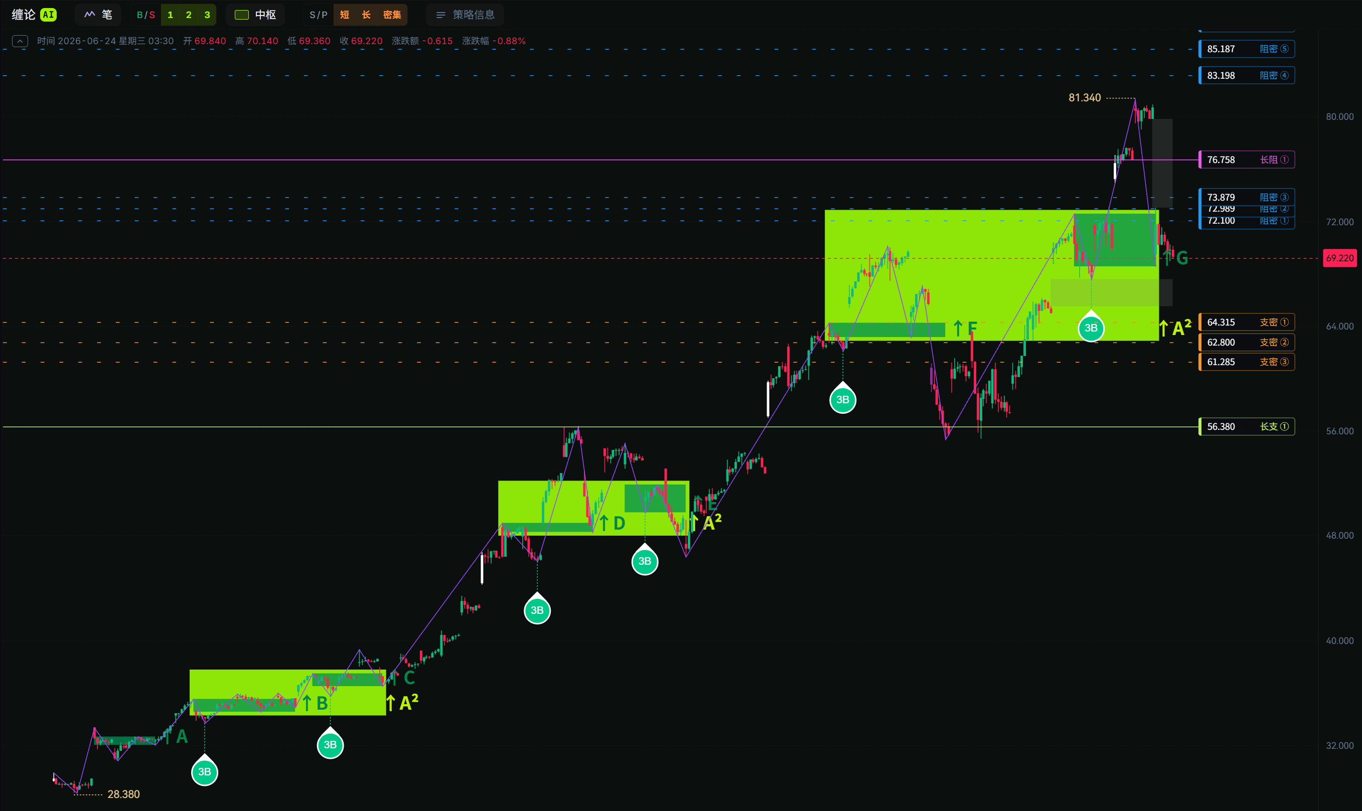Click the 3B marker below label D
This screenshot has width=1362, height=811.
pos(645,561)
